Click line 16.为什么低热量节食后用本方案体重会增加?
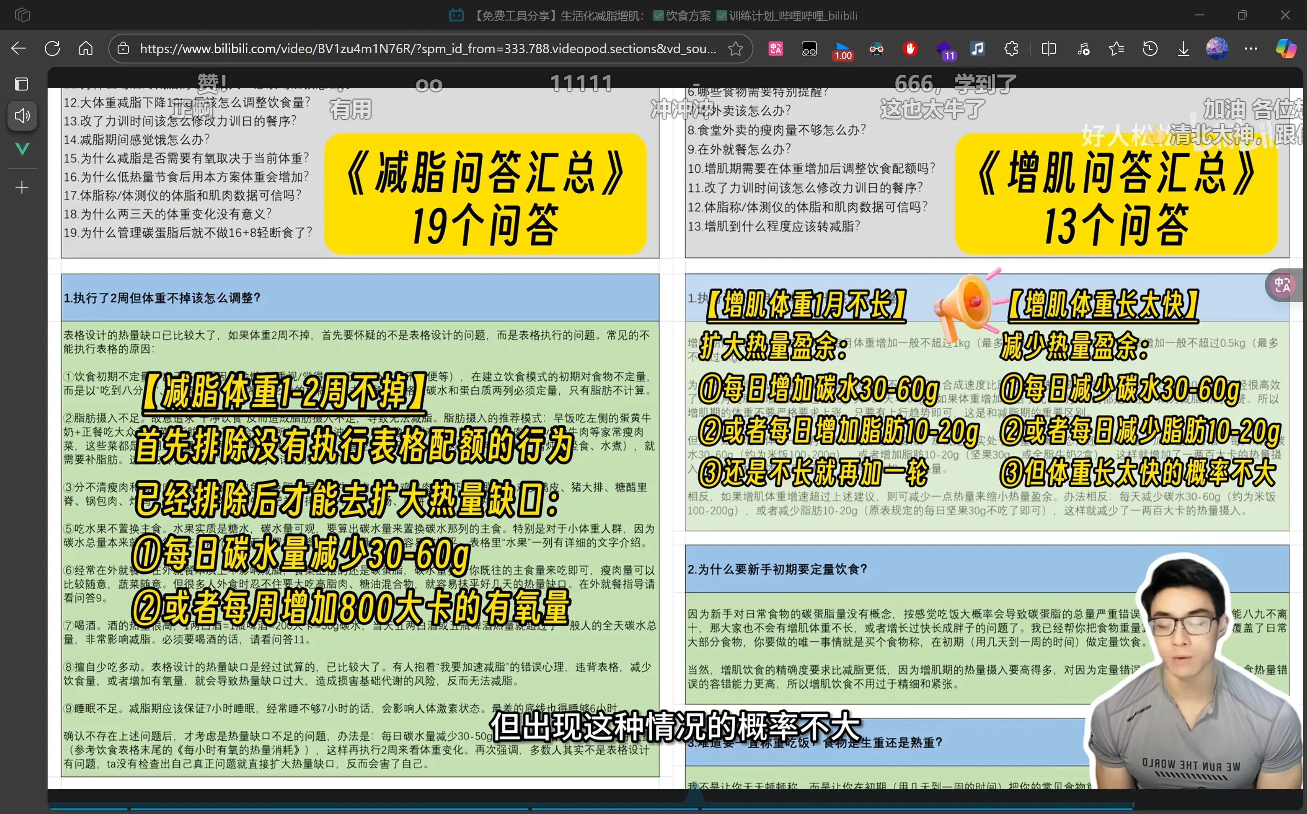 tap(186, 177)
